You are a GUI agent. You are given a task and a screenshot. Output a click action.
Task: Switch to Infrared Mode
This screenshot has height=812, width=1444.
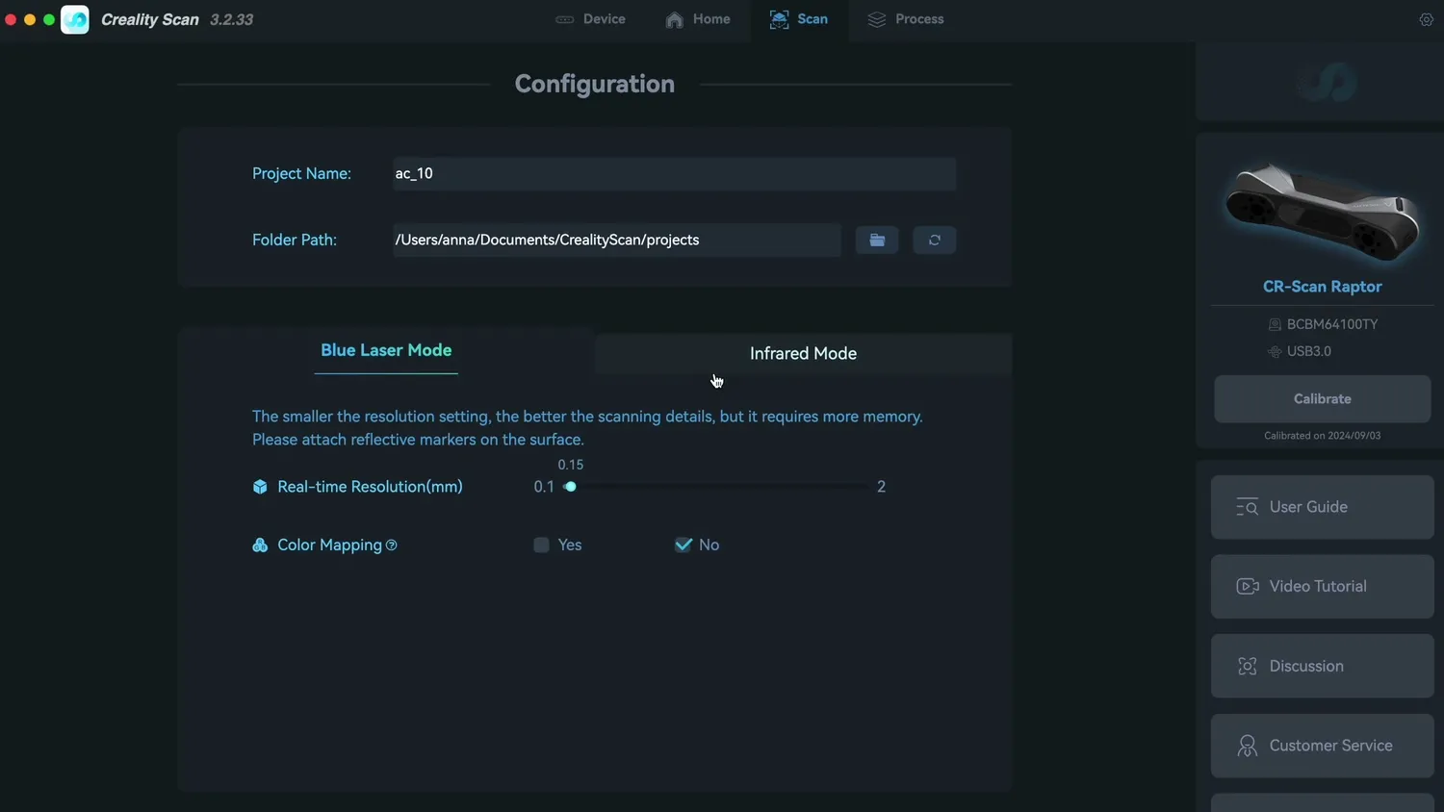coord(803,353)
